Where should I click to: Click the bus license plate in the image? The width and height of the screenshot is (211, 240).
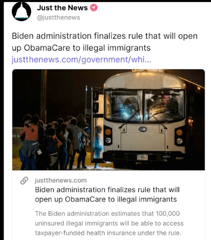click(x=142, y=157)
